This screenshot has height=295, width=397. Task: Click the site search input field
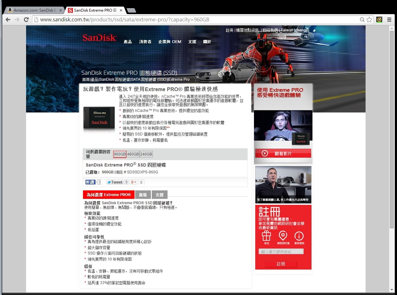[290, 37]
